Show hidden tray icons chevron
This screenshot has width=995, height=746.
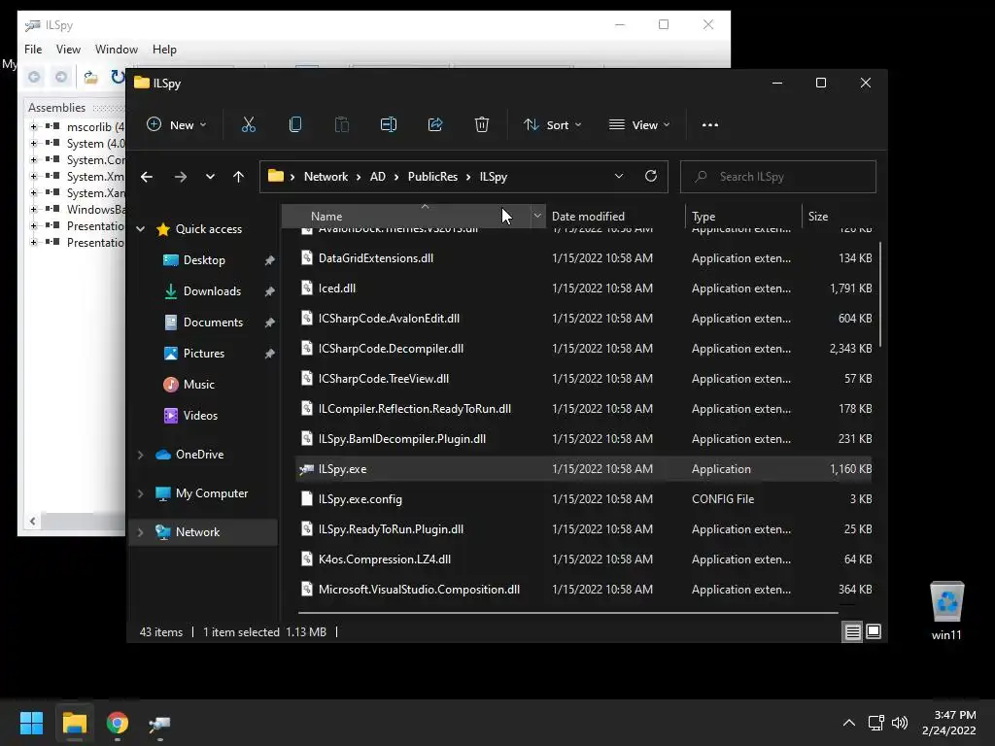(849, 723)
